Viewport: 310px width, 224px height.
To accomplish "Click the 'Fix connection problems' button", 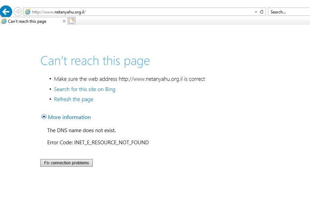I will [x=67, y=163].
